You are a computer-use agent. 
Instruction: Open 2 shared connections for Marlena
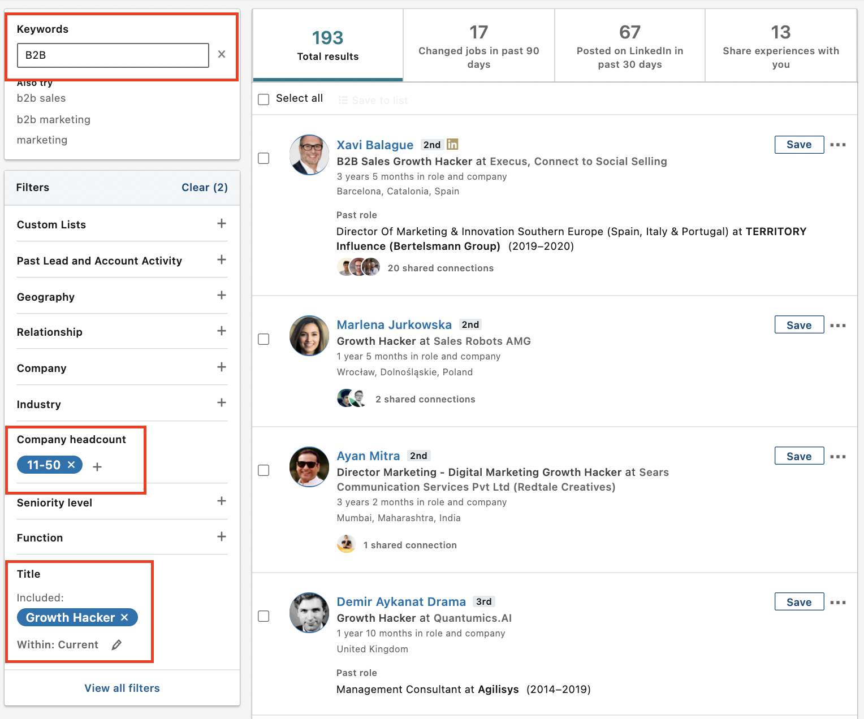(x=425, y=399)
